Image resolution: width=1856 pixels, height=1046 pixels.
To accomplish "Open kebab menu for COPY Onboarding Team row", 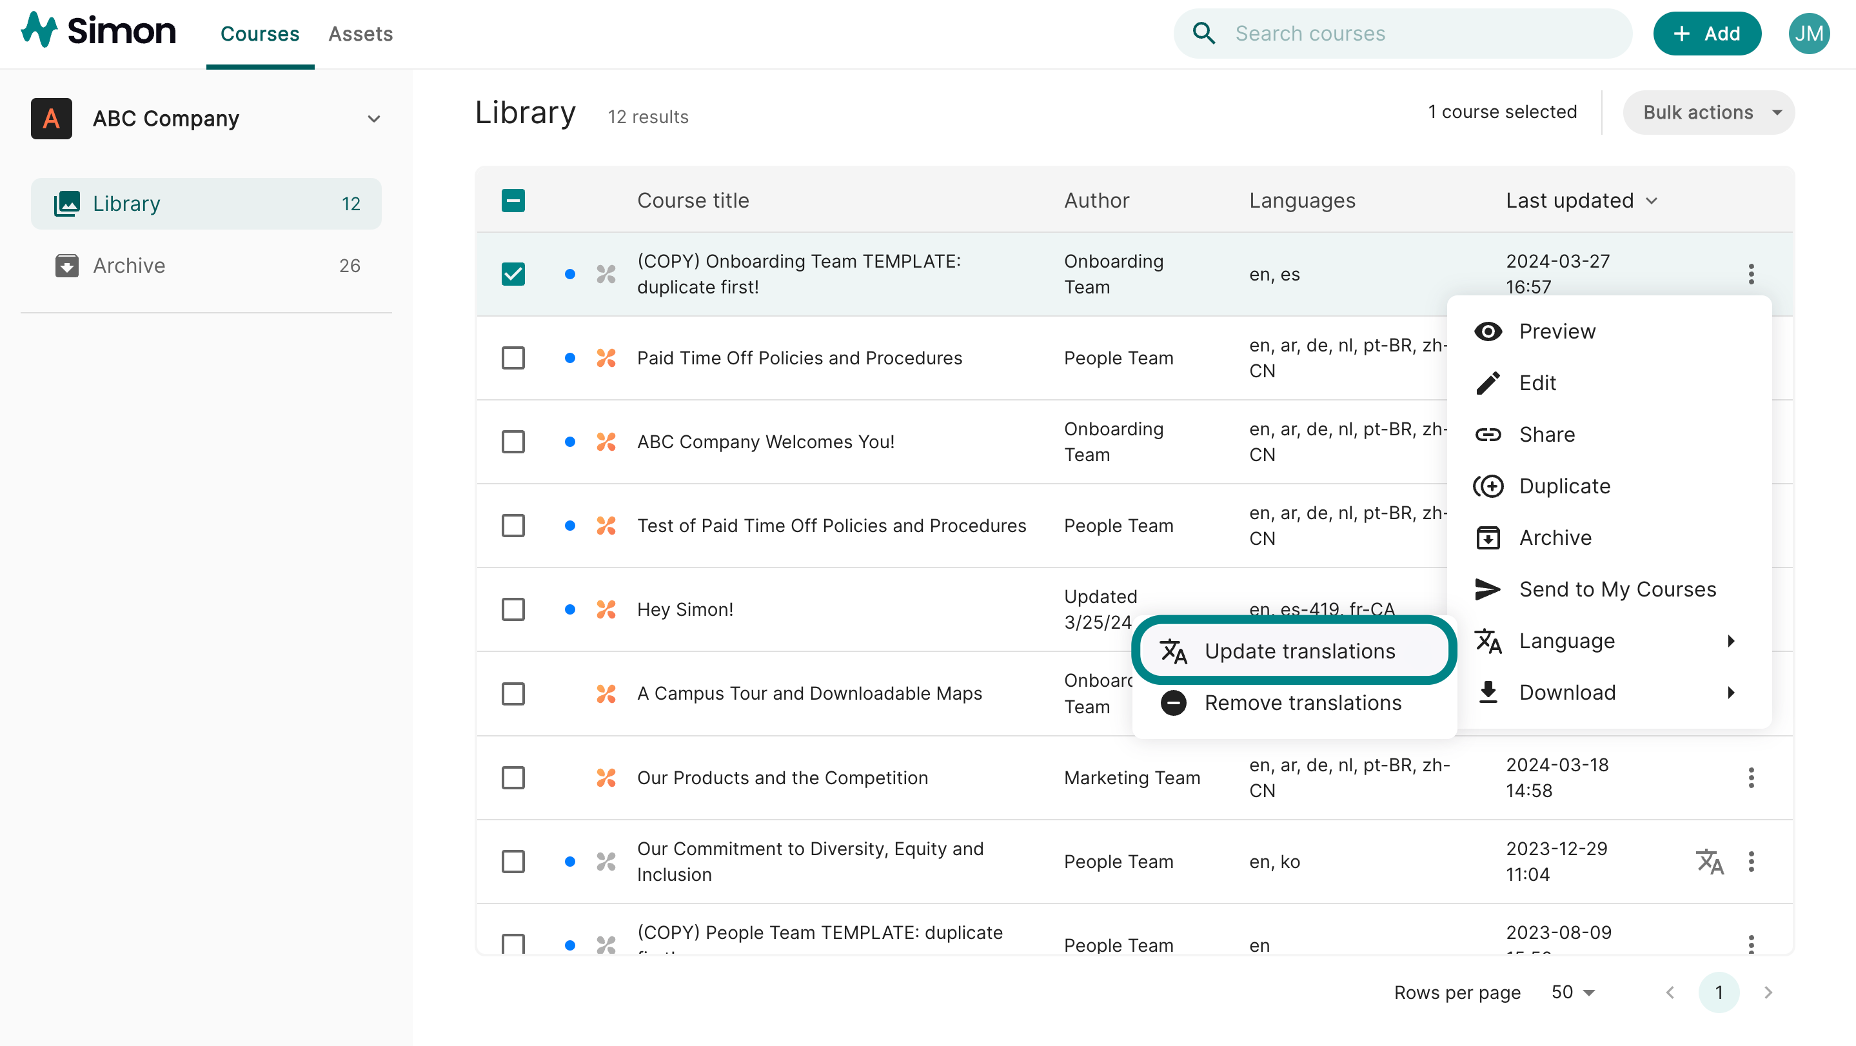I will [x=1751, y=273].
